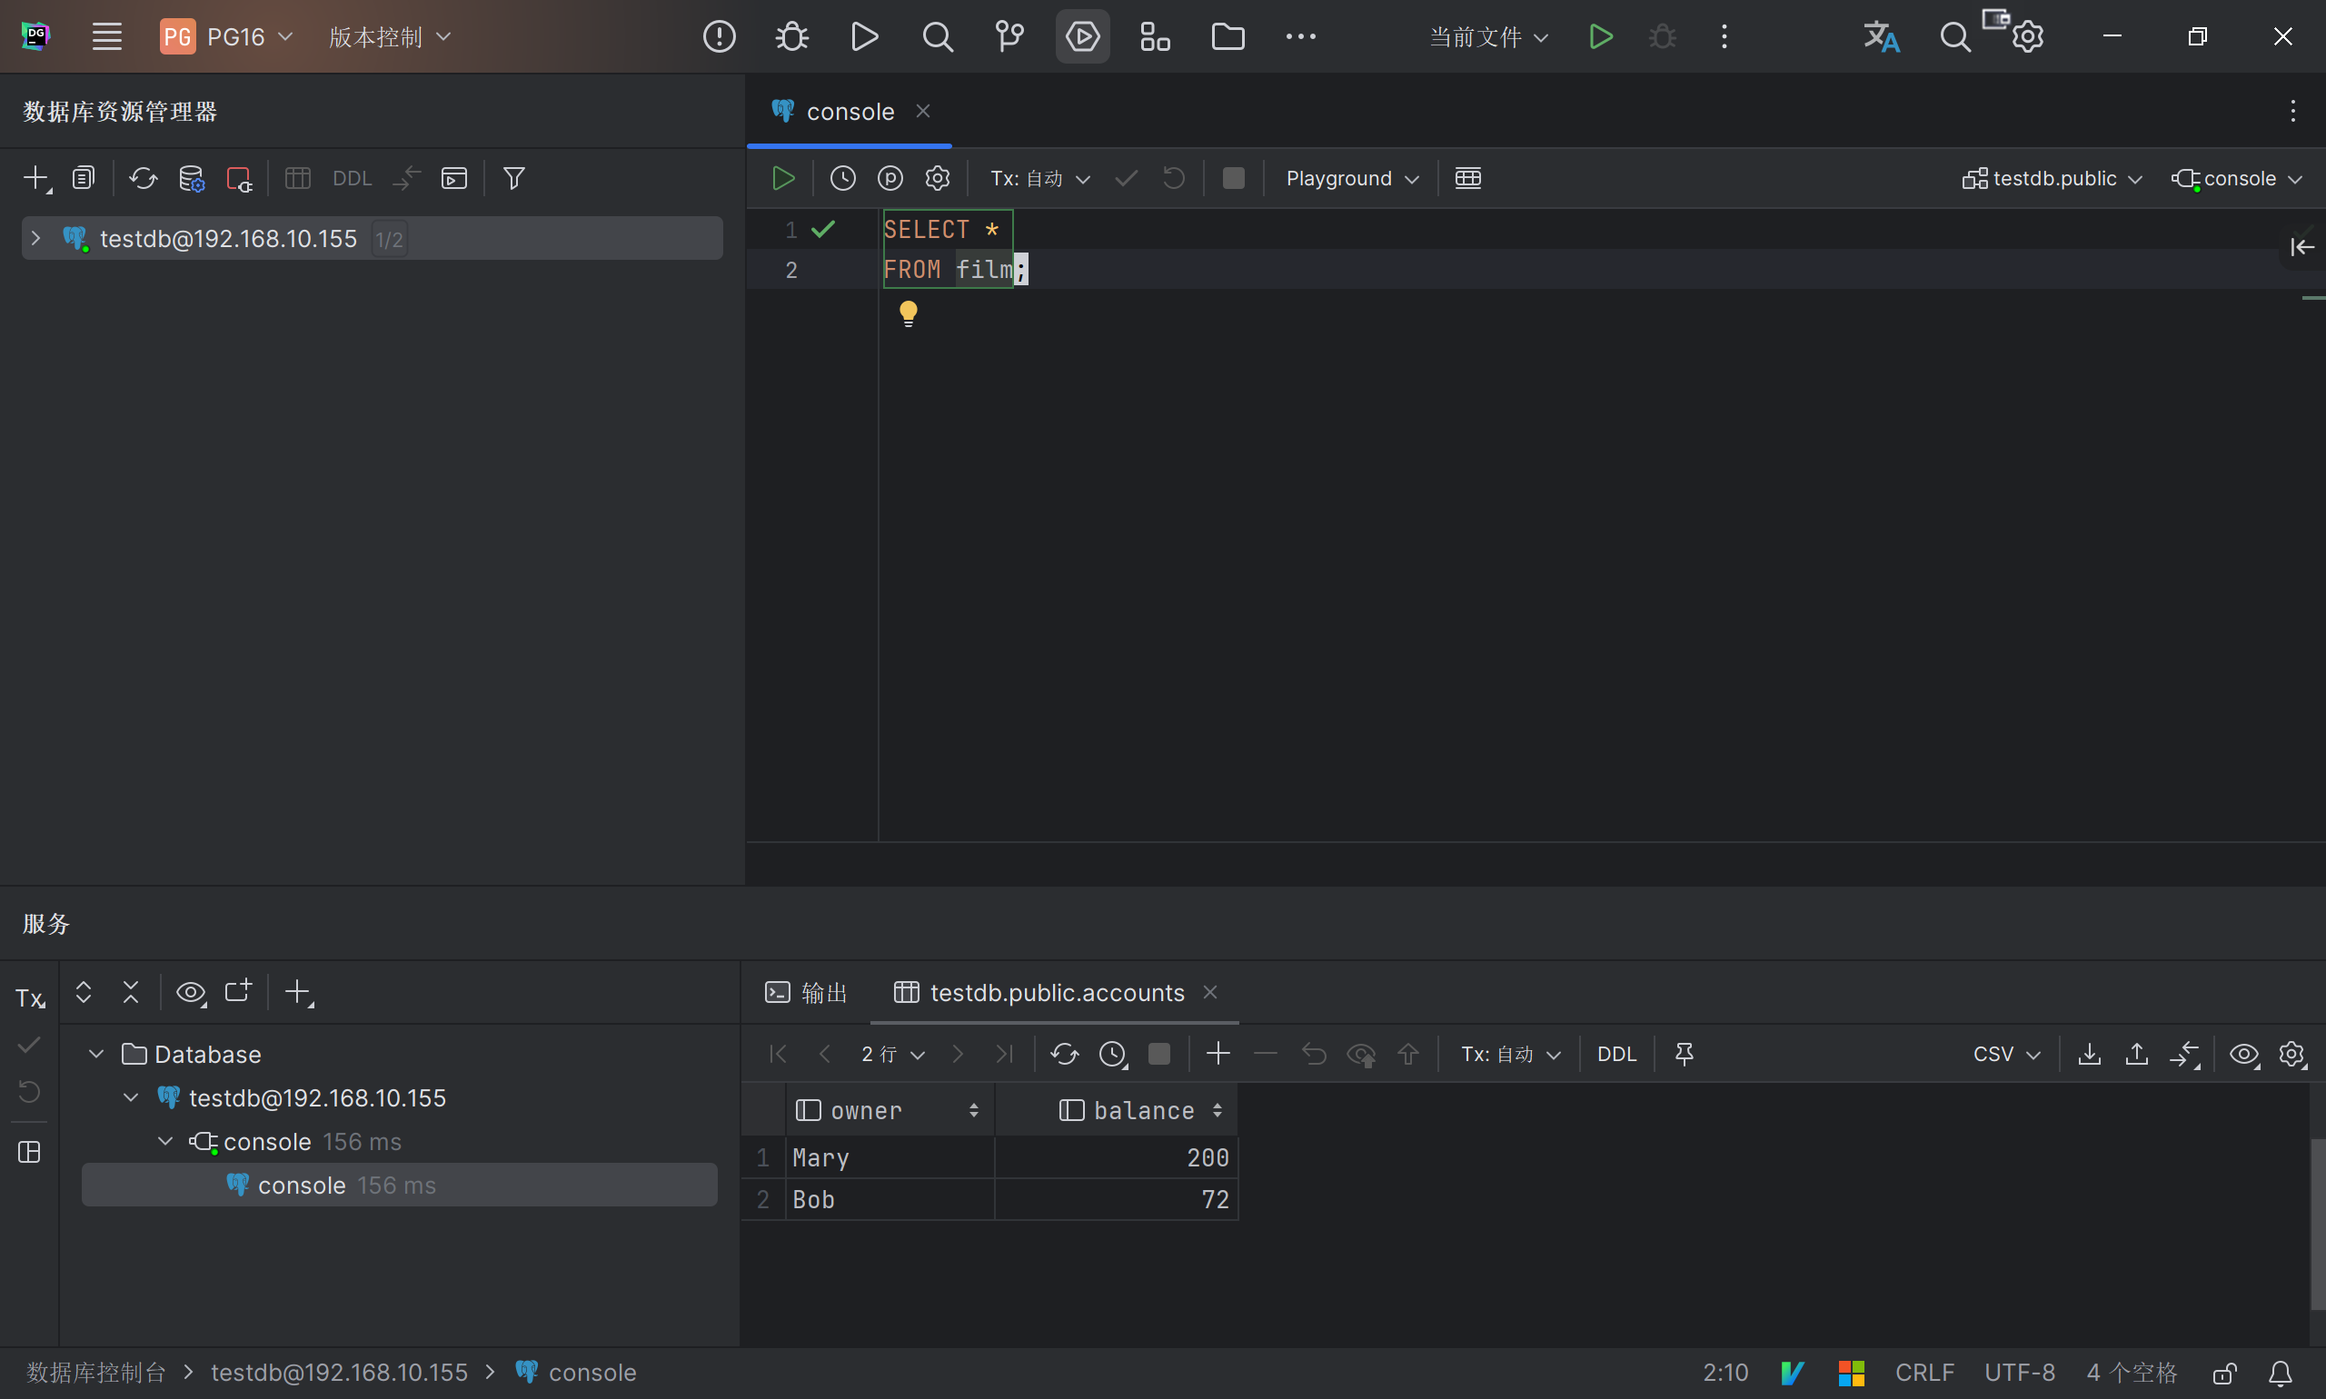Toggle in-editor results table icon

(1468, 178)
